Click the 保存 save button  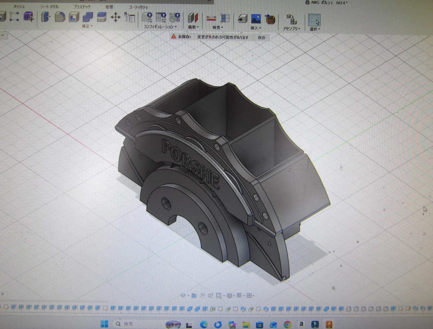261,38
